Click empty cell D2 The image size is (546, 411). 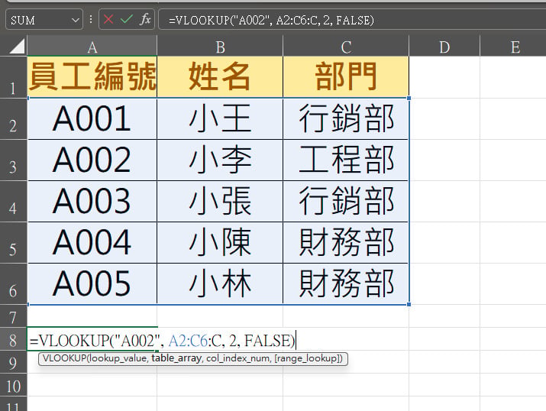pyautogui.click(x=444, y=119)
